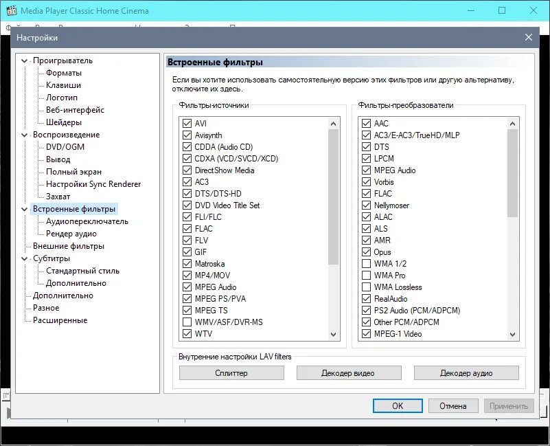The height and width of the screenshot is (446, 550).
Task: Select the Разное settings page
Action: (46, 308)
